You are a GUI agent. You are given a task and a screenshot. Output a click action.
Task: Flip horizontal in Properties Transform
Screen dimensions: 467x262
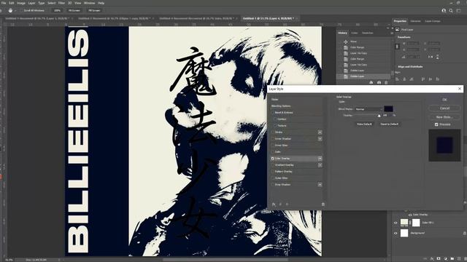431,57
